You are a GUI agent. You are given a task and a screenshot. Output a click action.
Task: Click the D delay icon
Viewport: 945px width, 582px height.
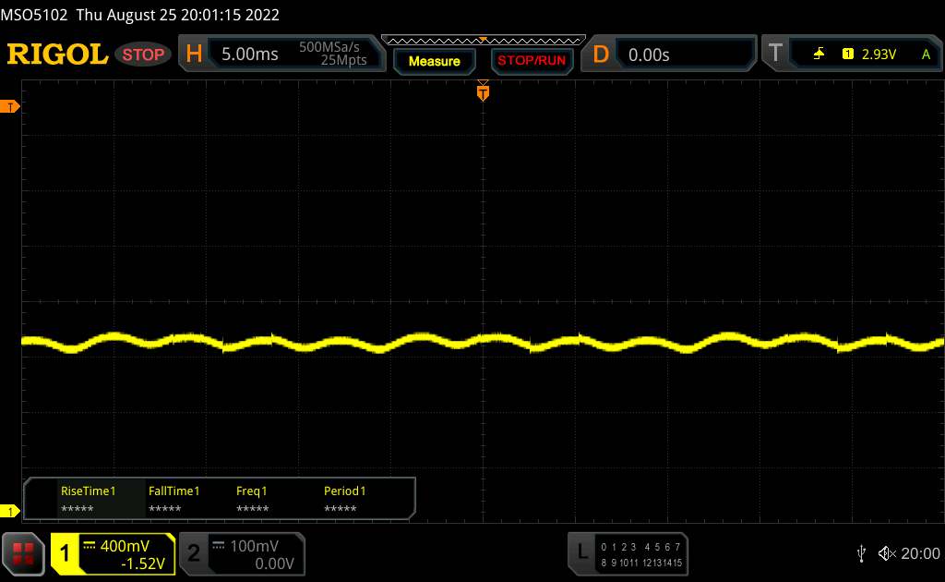pyautogui.click(x=601, y=55)
